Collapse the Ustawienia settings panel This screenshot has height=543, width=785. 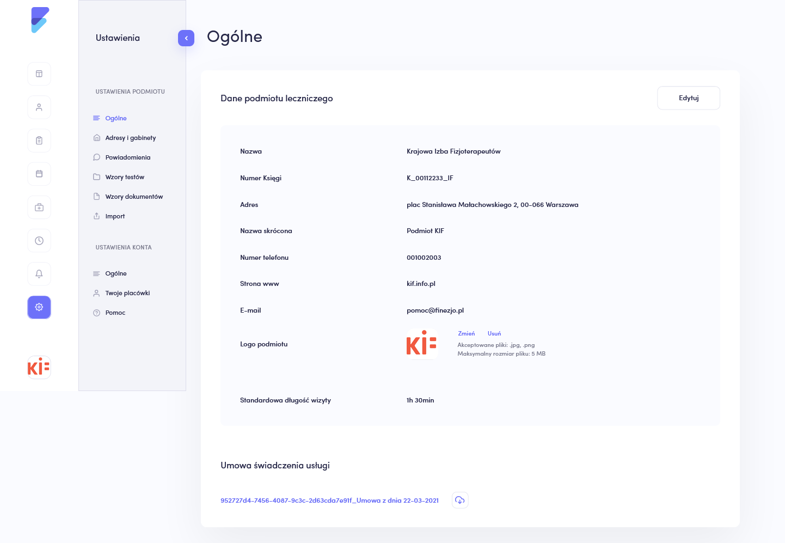tap(186, 38)
